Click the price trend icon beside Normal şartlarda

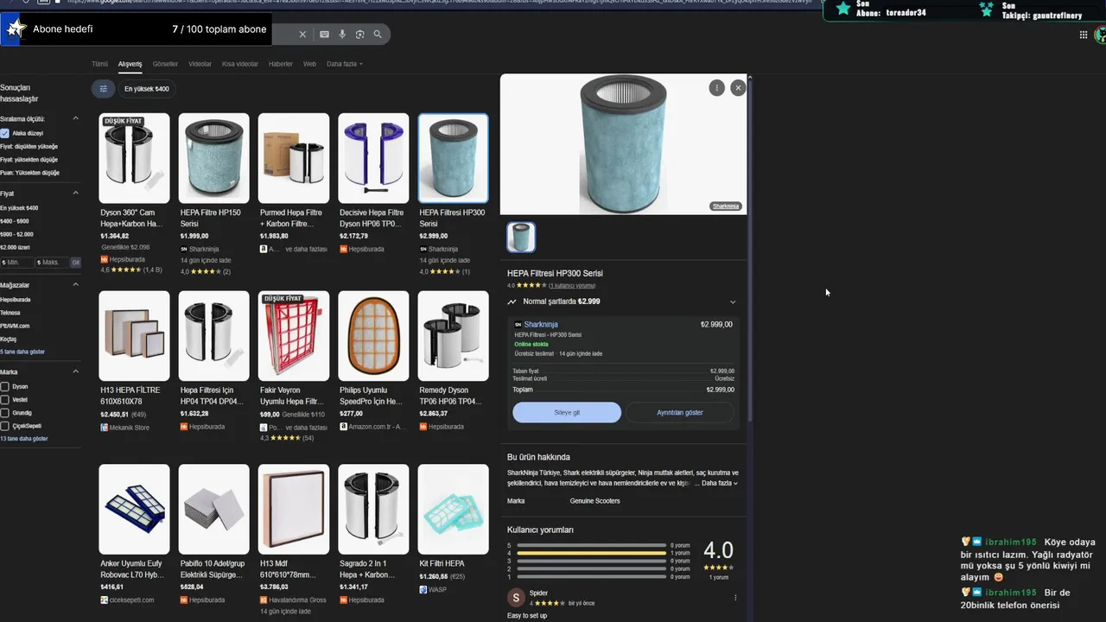tap(512, 301)
